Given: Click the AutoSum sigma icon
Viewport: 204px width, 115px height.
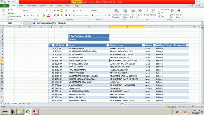Looking at the screenshot, I should (x=159, y=10).
